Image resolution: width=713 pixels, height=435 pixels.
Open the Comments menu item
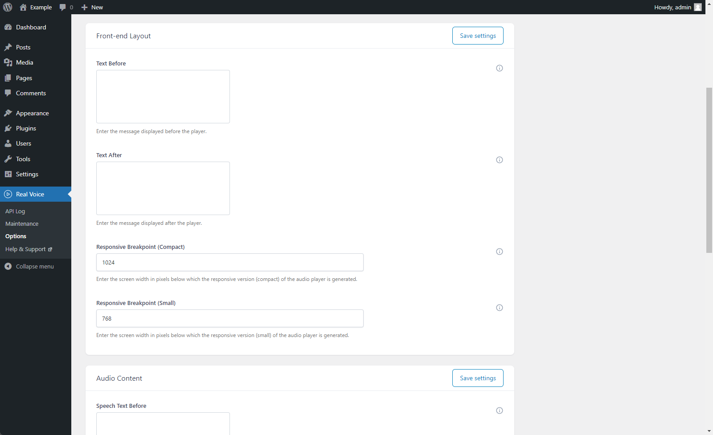(36, 93)
